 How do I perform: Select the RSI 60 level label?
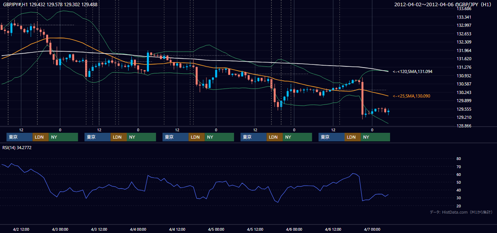tap(458, 174)
